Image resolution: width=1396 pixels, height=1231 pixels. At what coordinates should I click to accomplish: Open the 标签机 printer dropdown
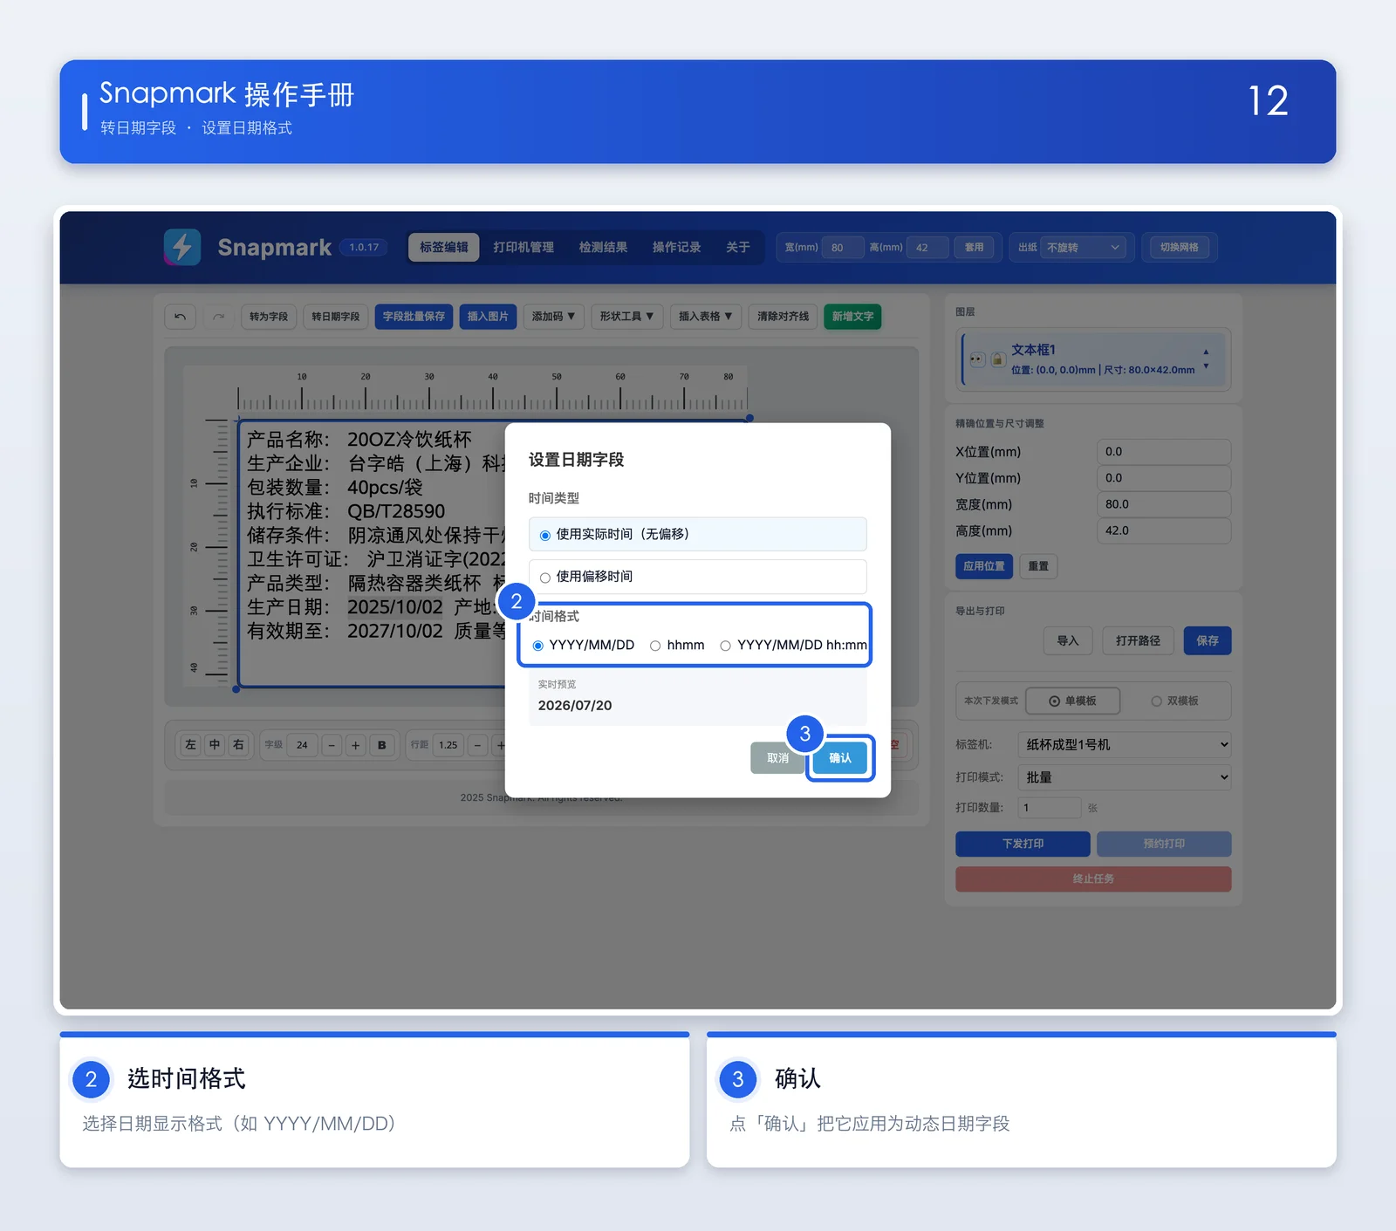pos(1125,745)
